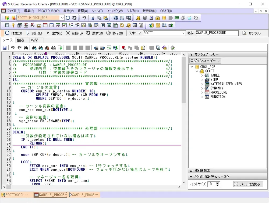Click the paste clipboard icon in the main toolbar
The height and width of the screenshot is (203, 269).
[x=105, y=18]
